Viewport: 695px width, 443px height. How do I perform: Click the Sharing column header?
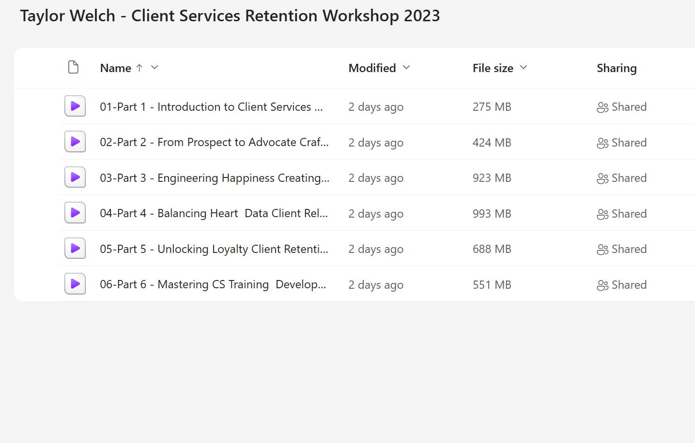(617, 68)
